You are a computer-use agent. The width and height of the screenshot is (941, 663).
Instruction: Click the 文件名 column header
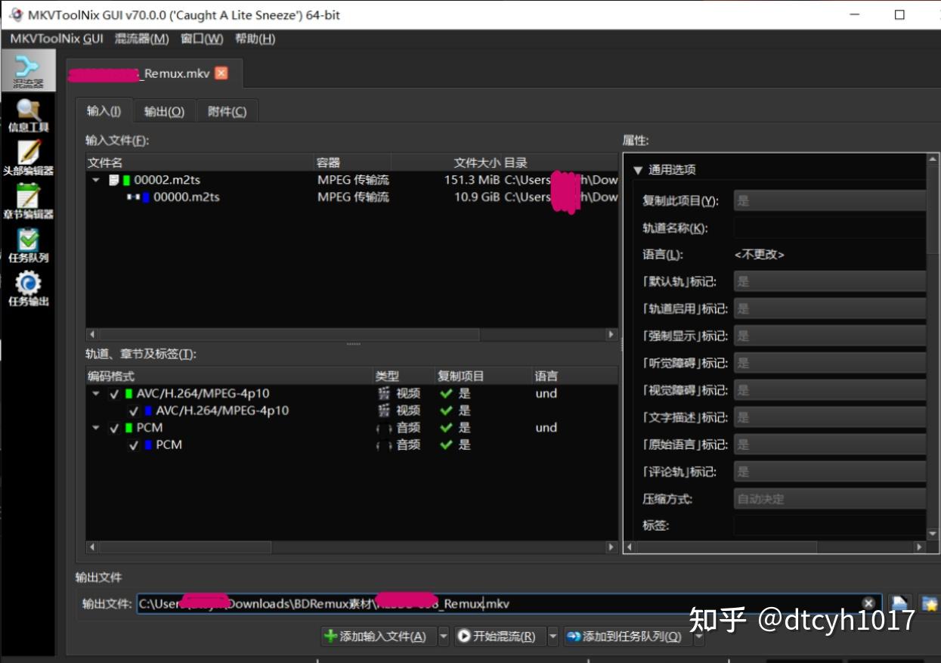pyautogui.click(x=200, y=163)
